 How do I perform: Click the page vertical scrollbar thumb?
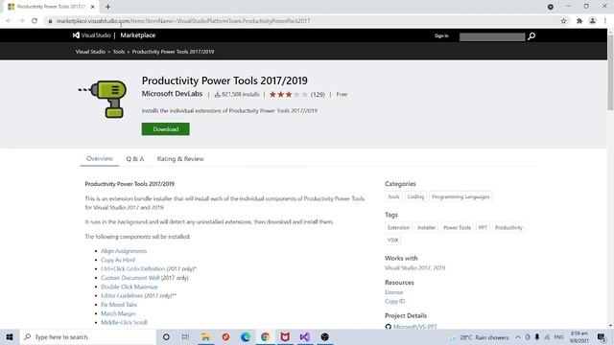coord(610,72)
